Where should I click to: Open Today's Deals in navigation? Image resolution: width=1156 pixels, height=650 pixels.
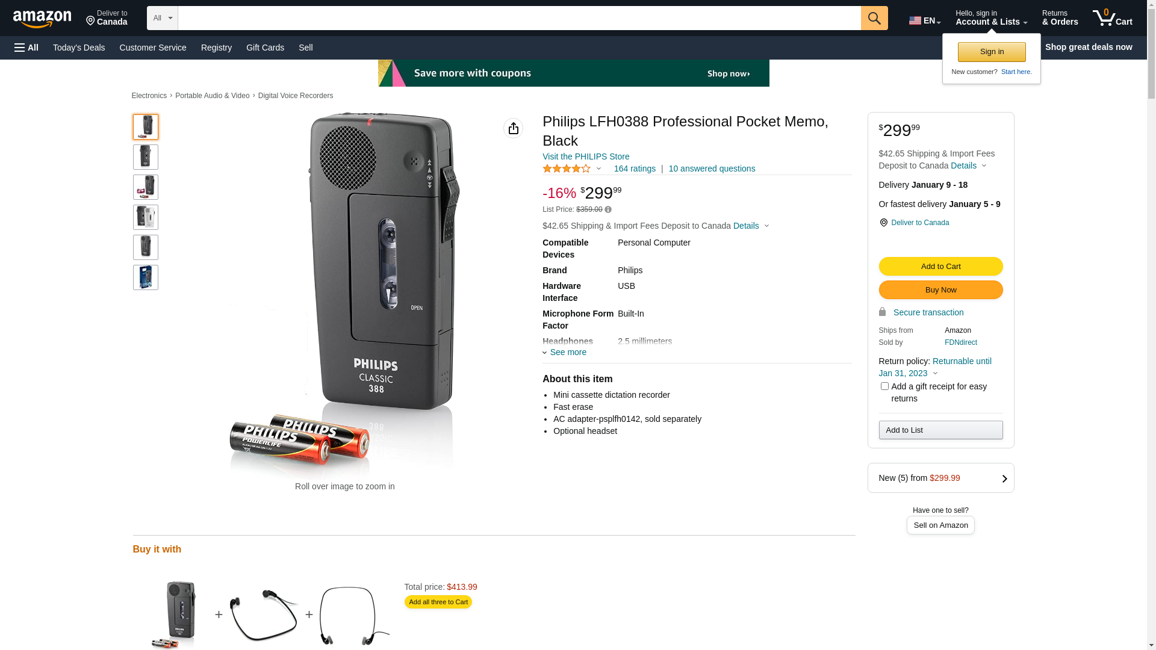coord(79,48)
